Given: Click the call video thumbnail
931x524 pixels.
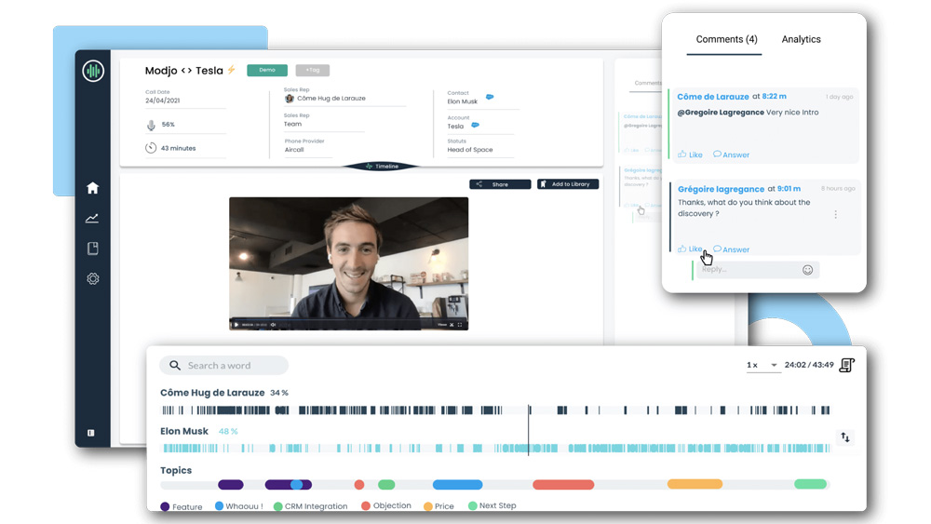Looking at the screenshot, I should pyautogui.click(x=348, y=263).
